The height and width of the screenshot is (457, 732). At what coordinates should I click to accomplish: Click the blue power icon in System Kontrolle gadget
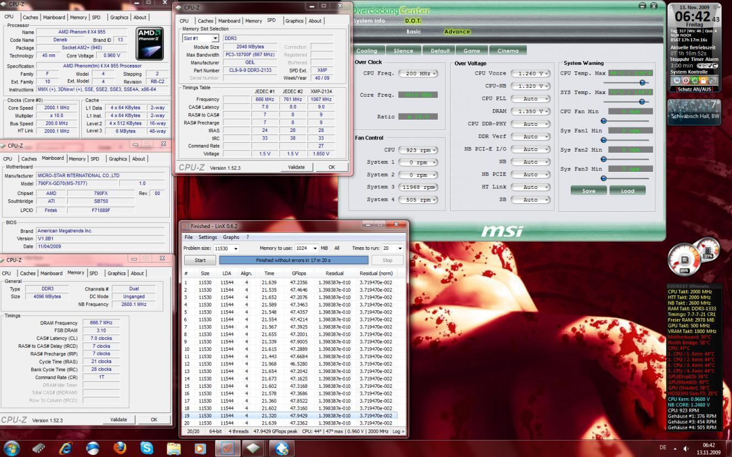coord(676,80)
